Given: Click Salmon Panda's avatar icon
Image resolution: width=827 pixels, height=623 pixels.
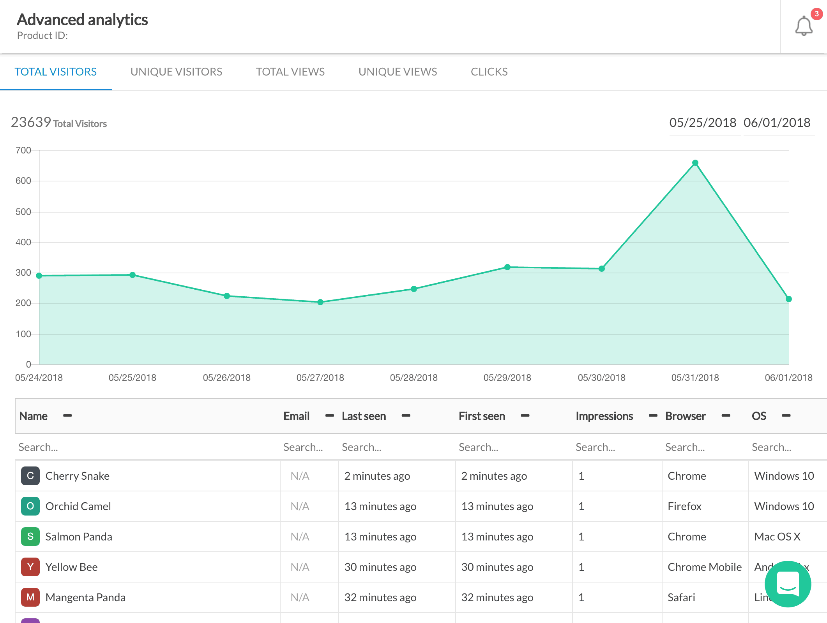Looking at the screenshot, I should pos(30,537).
